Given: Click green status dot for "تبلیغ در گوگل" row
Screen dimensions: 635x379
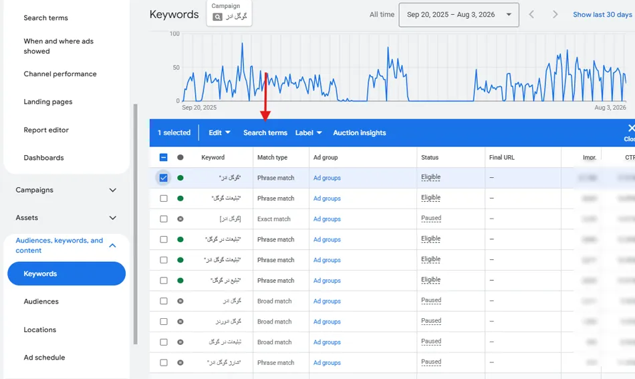Looking at the screenshot, I should click(x=180, y=280).
